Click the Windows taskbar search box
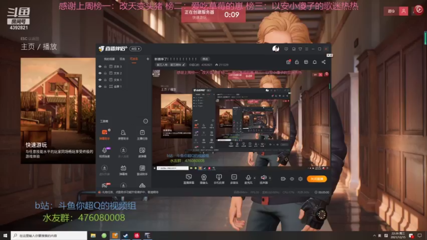Screen dimensions: 427x240 tap(49, 236)
